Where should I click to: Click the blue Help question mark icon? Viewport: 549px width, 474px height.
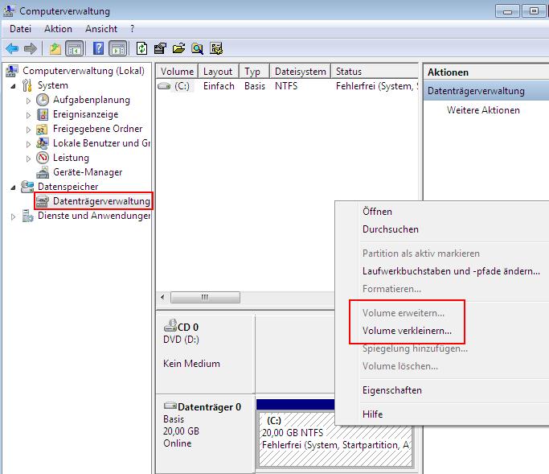coord(98,48)
